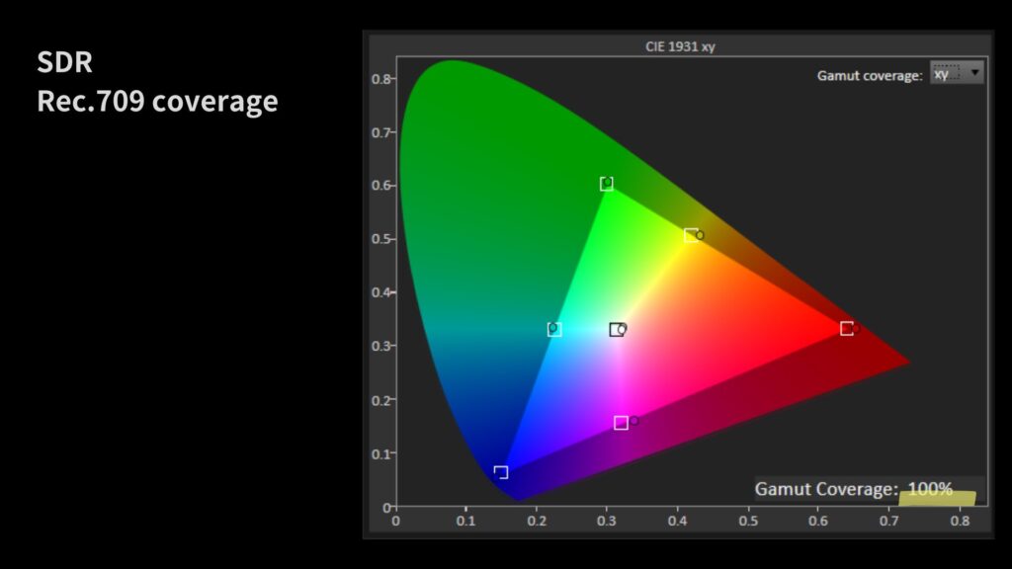Viewport: 1012px width, 569px height.
Task: Click the blue primary target square
Action: coord(501,472)
